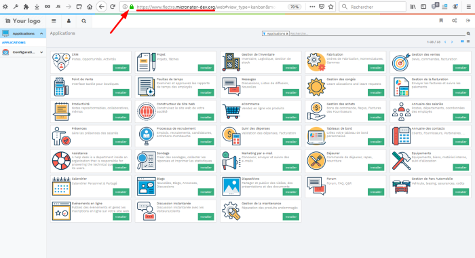475x258 pixels.
Task: Click the user profile icon in top bar
Action: click(69, 21)
